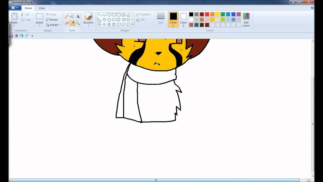Select the Pencil tool
Screen dimensions: 323x182
[67, 16]
